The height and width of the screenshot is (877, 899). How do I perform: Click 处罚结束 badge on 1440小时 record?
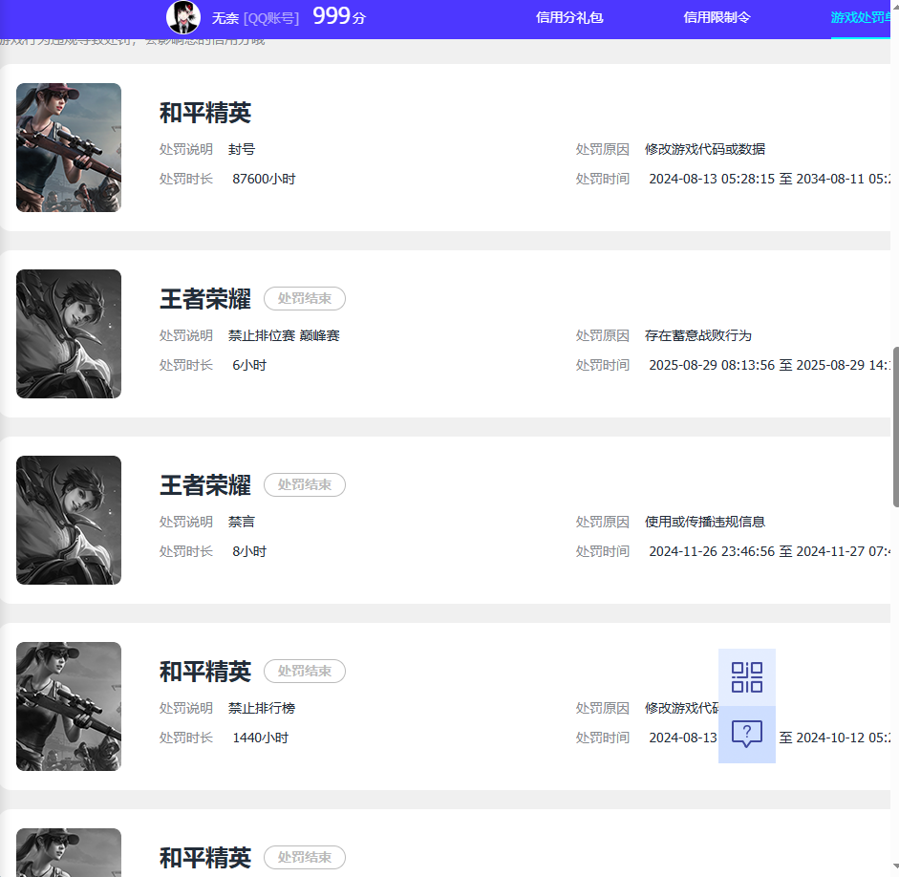pyautogui.click(x=305, y=672)
